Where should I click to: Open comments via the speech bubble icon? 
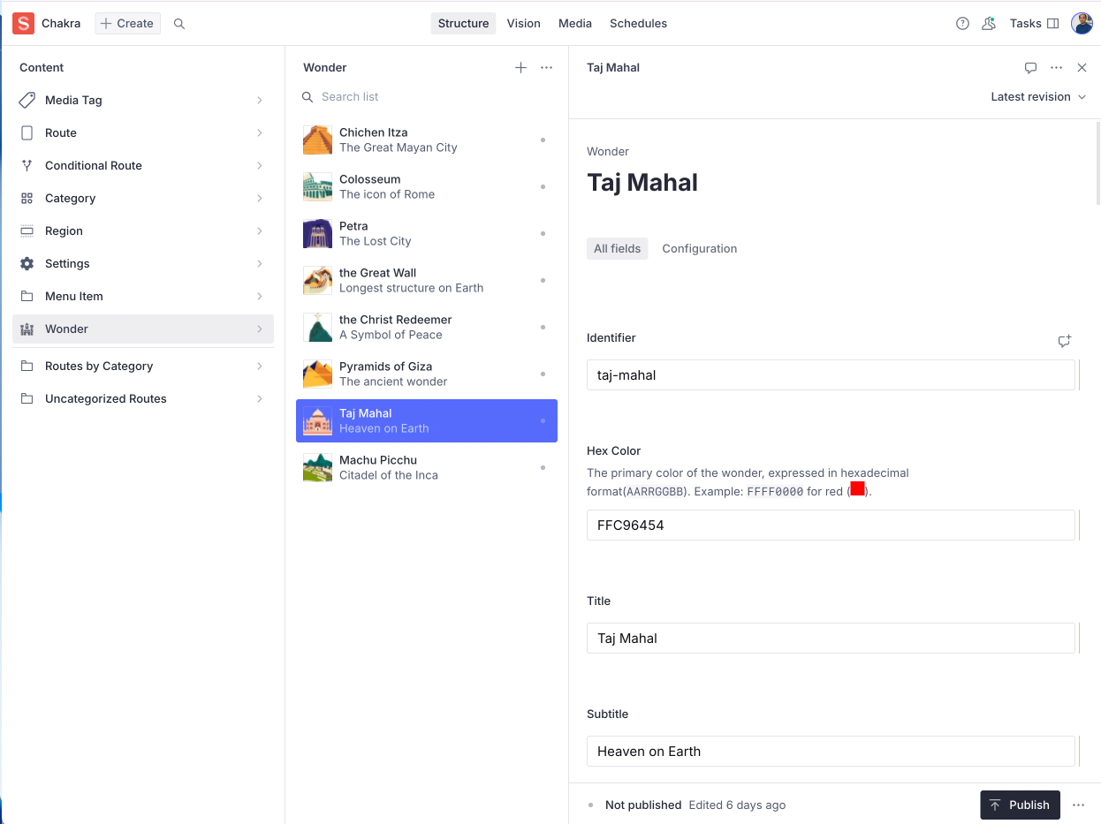click(1030, 67)
